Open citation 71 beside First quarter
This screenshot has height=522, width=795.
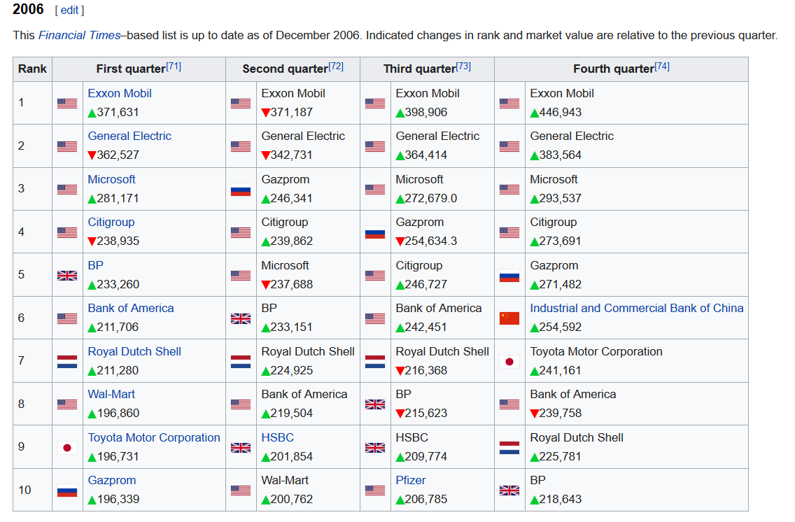(x=174, y=66)
